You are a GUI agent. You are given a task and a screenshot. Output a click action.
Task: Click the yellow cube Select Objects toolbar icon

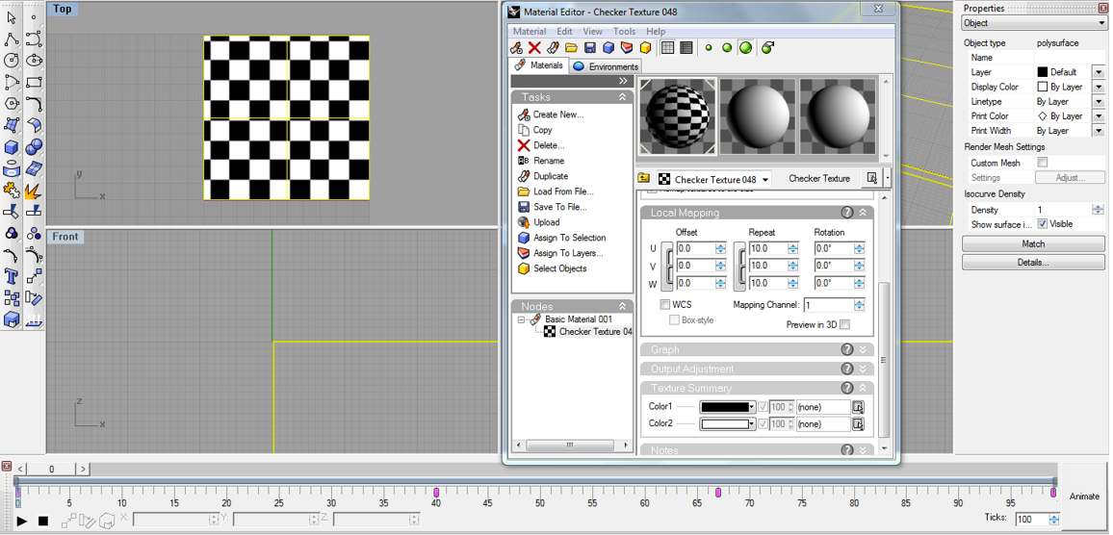(x=645, y=47)
